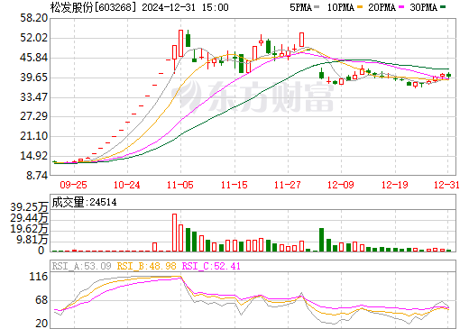This screenshot has width=469, height=329.
Task: Click the 11-05 date label
Action: [x=180, y=185]
